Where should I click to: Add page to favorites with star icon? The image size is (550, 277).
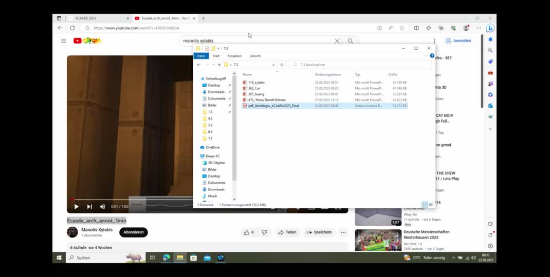coord(402,28)
